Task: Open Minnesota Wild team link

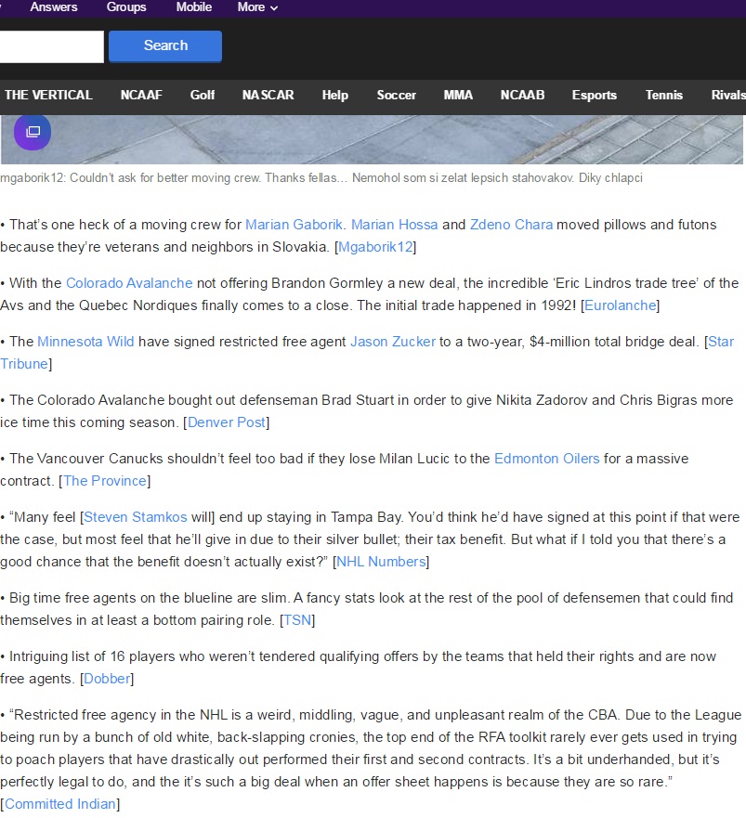Action: coord(85,342)
